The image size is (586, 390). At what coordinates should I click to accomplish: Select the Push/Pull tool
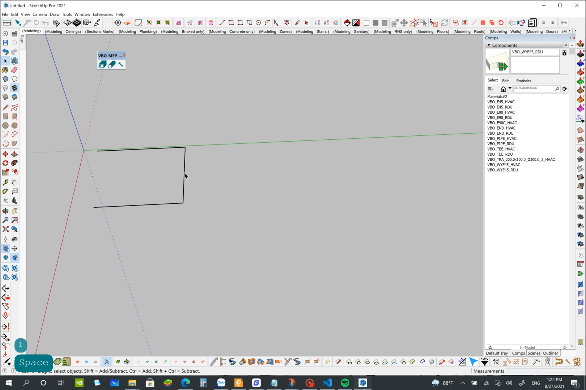[x=14, y=154]
